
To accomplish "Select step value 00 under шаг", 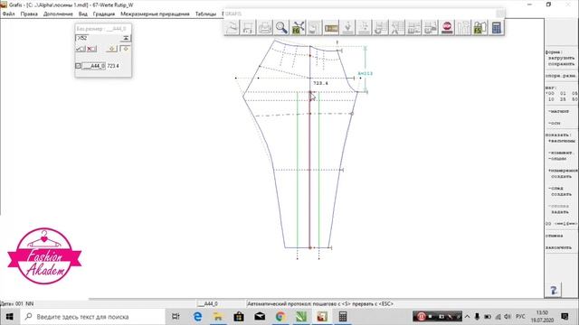I will point(550,94).
